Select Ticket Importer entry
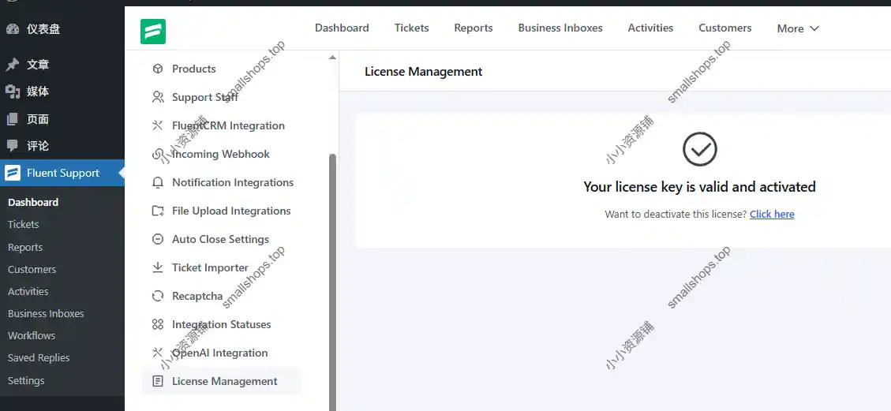The image size is (891, 411). pos(222,267)
